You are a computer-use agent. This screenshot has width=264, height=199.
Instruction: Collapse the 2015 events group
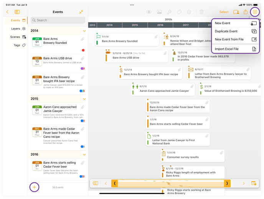pyautogui.click(x=84, y=99)
